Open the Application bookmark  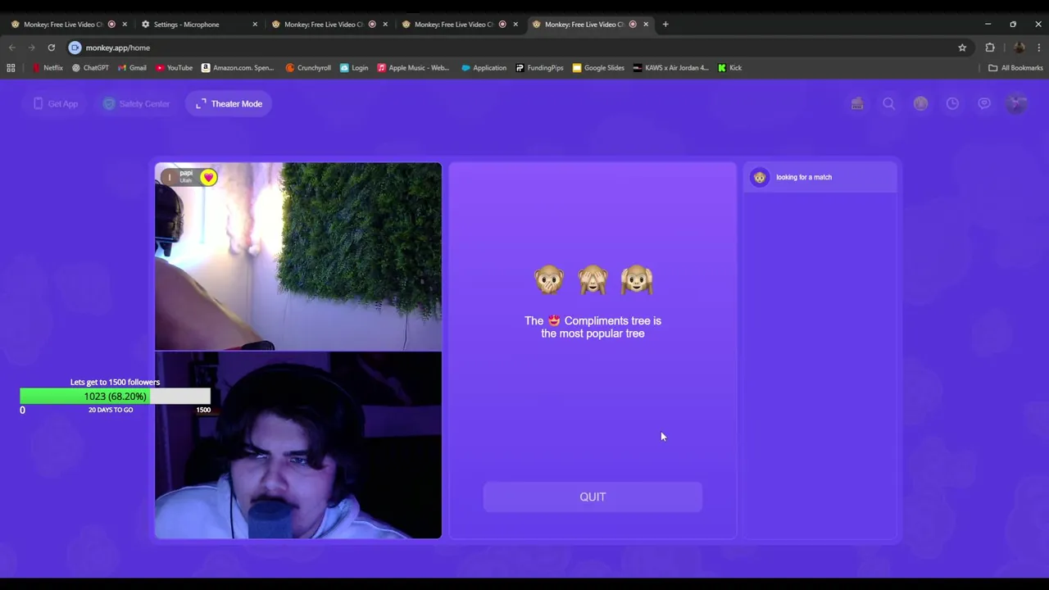point(484,68)
